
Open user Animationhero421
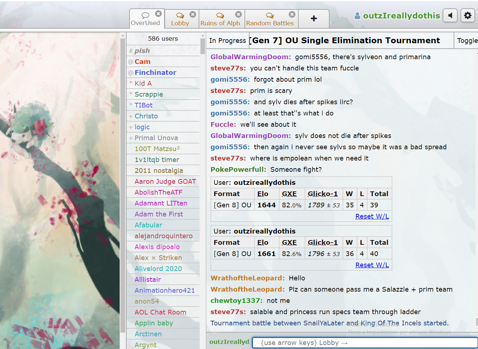pos(163,290)
